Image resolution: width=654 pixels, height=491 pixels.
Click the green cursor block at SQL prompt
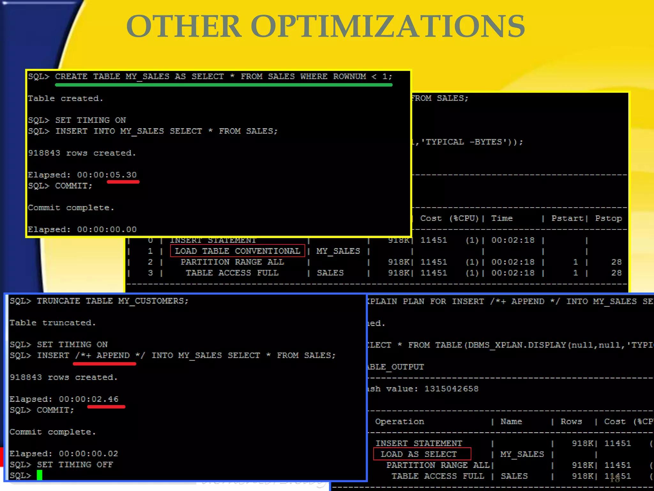39,475
